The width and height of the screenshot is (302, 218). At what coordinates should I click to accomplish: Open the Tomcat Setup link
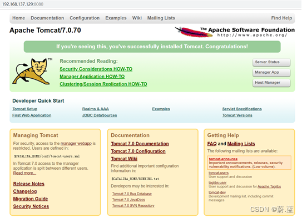pyautogui.click(x=25, y=109)
